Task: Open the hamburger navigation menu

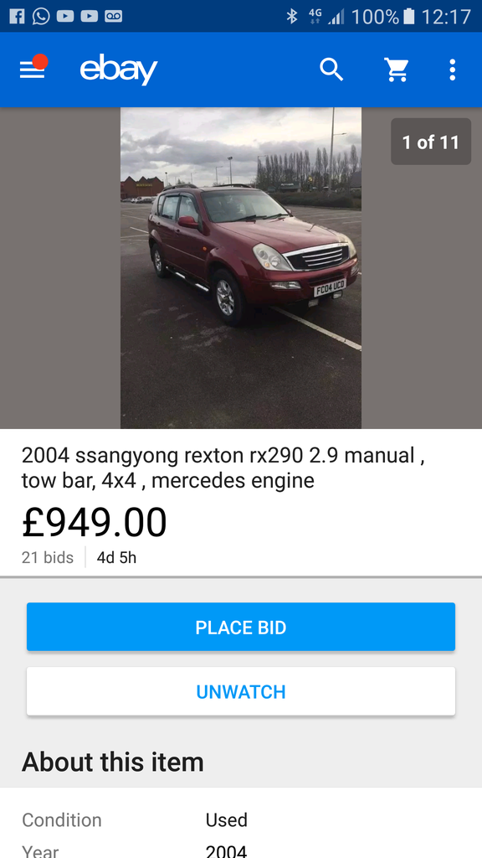Action: [33, 70]
